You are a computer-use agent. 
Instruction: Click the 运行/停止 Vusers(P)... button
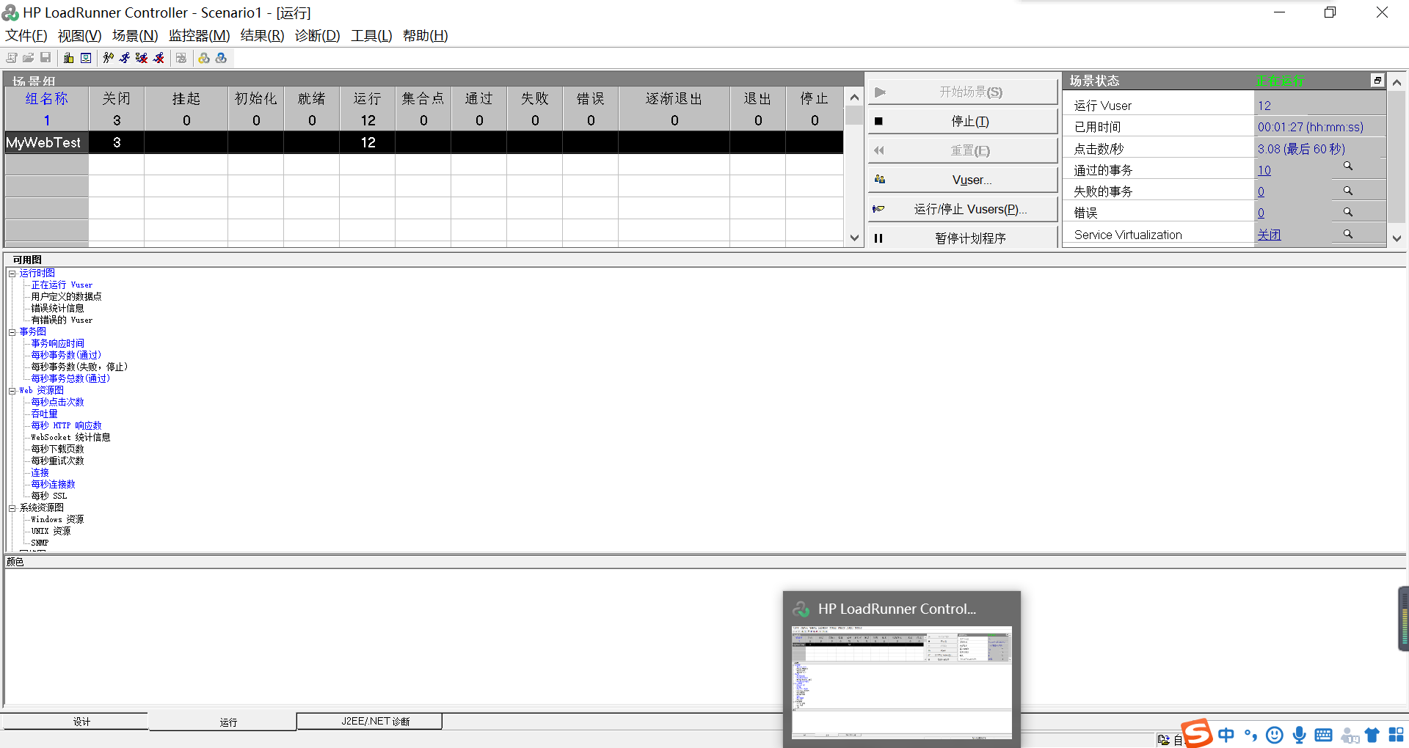[x=963, y=209]
